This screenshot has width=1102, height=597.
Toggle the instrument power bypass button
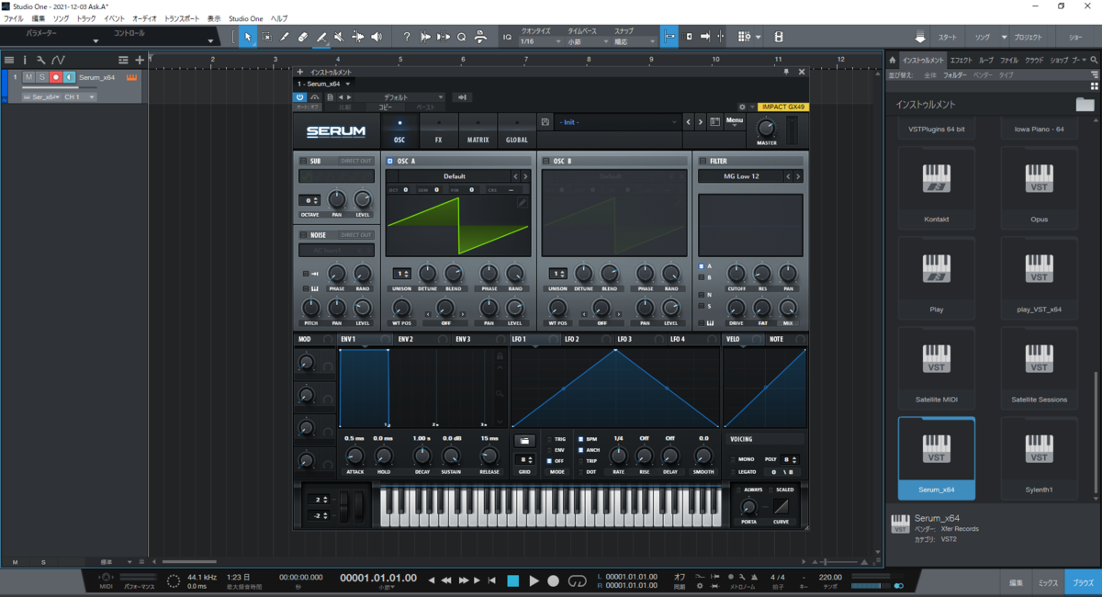pyautogui.click(x=299, y=96)
